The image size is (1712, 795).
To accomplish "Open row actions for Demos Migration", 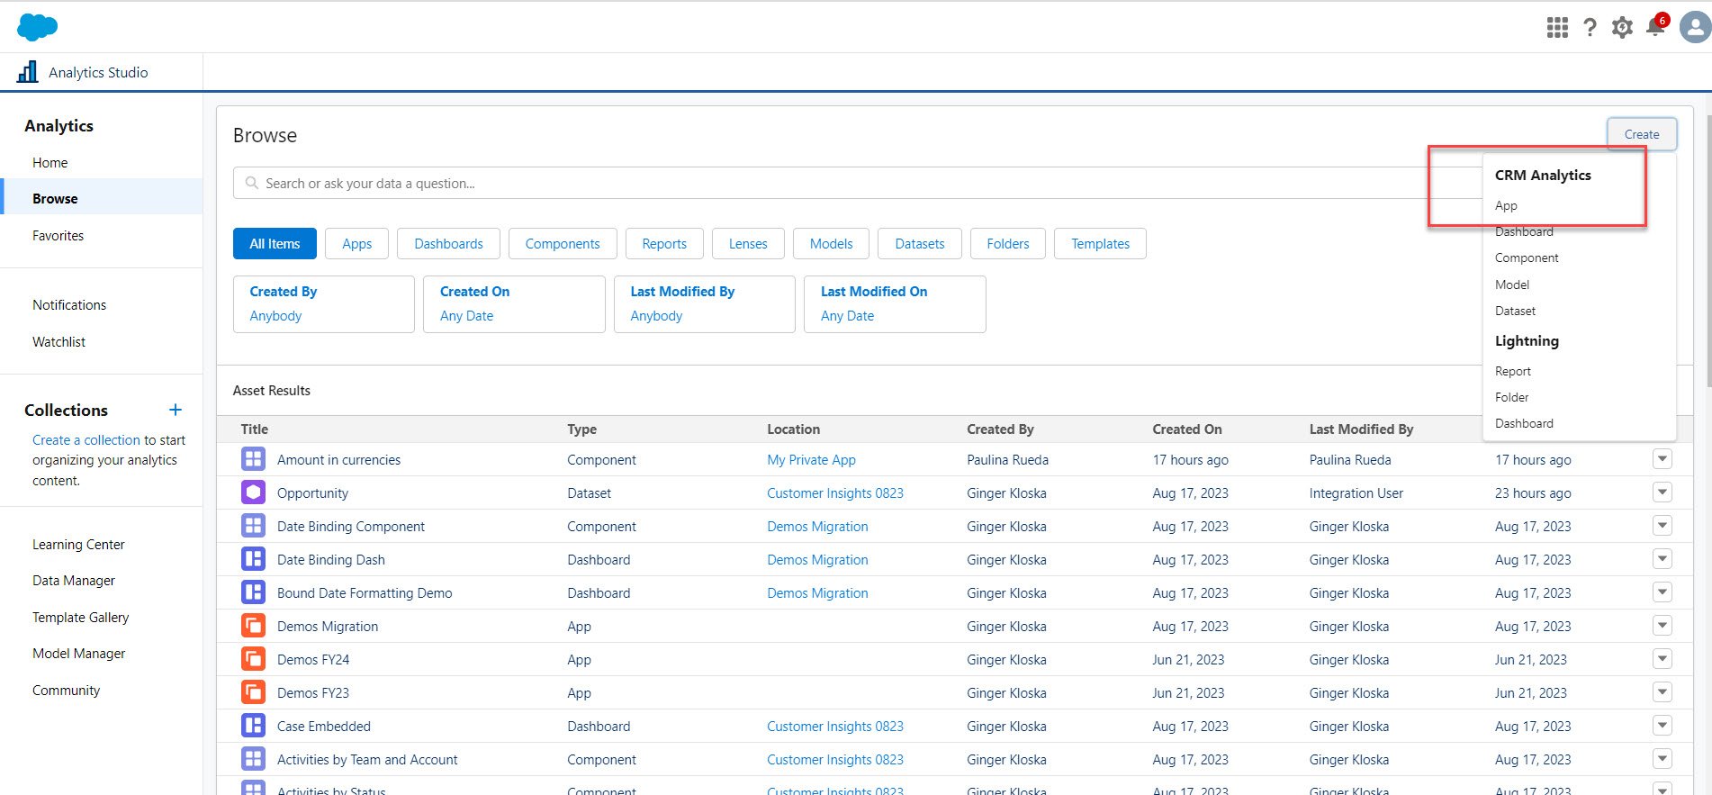I will pyautogui.click(x=1662, y=626).
